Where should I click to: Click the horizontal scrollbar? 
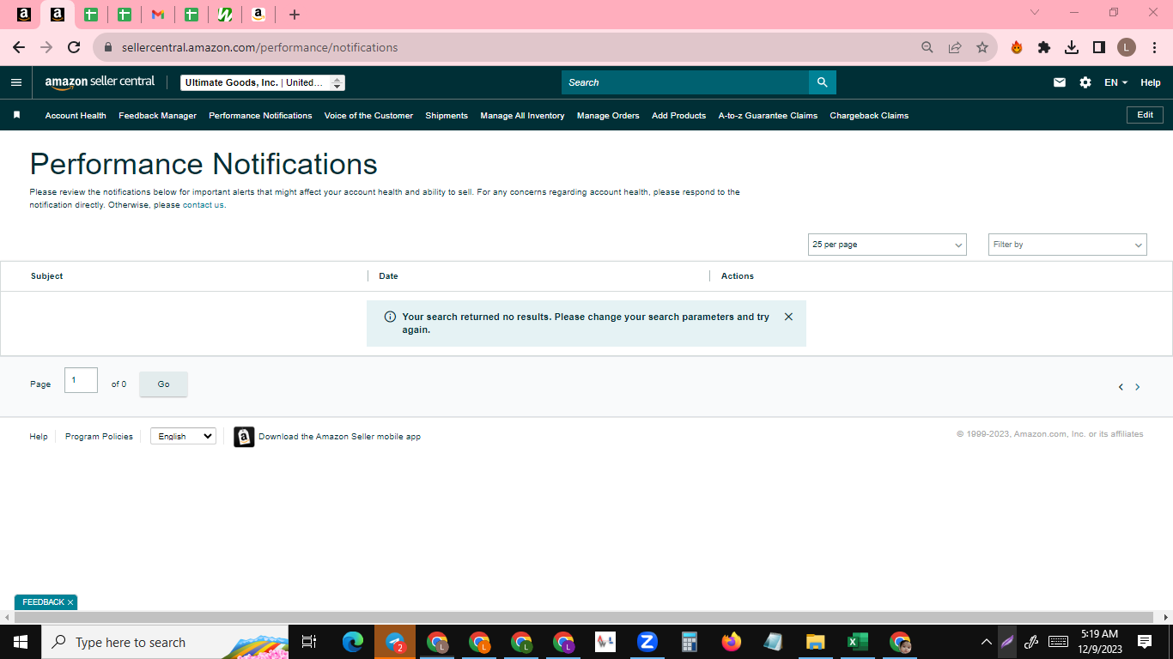[584, 617]
